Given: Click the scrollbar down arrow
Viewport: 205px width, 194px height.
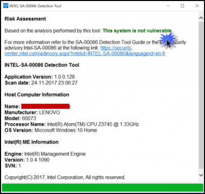Looking at the screenshot, I should click(x=201, y=175).
